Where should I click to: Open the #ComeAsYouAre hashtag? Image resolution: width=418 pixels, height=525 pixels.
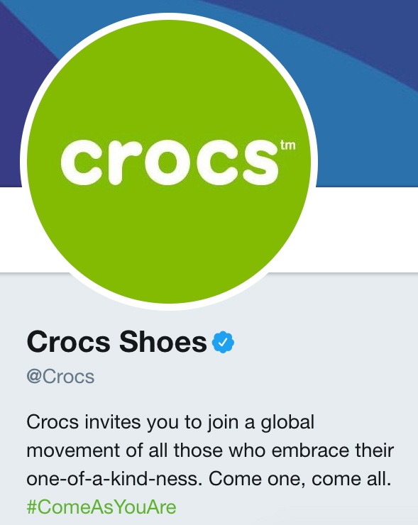coord(101,507)
